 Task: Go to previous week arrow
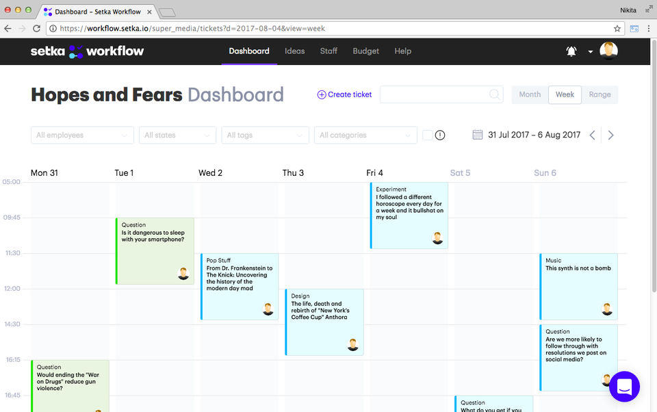[593, 136]
